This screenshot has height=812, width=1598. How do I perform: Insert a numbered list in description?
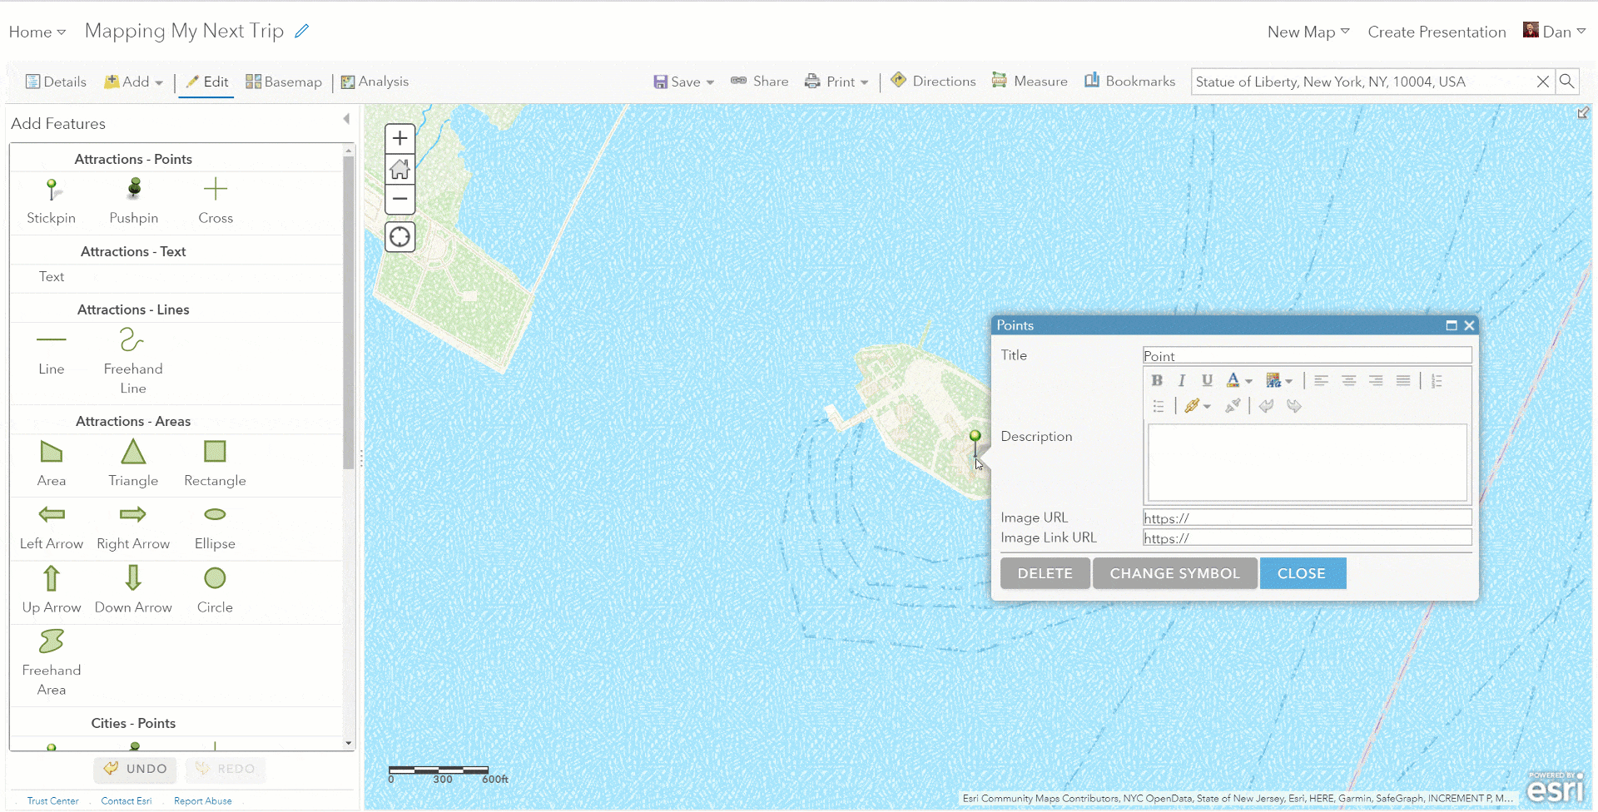point(1437,381)
